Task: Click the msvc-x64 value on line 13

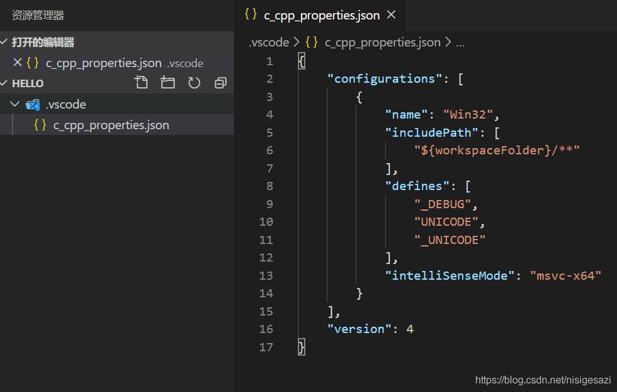Action: [x=565, y=275]
